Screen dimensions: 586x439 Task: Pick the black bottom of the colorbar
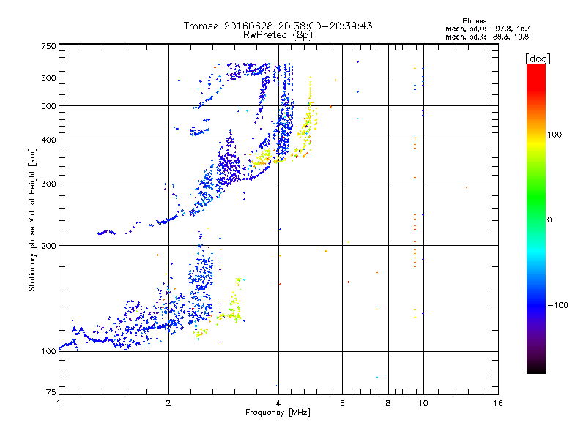(x=536, y=369)
